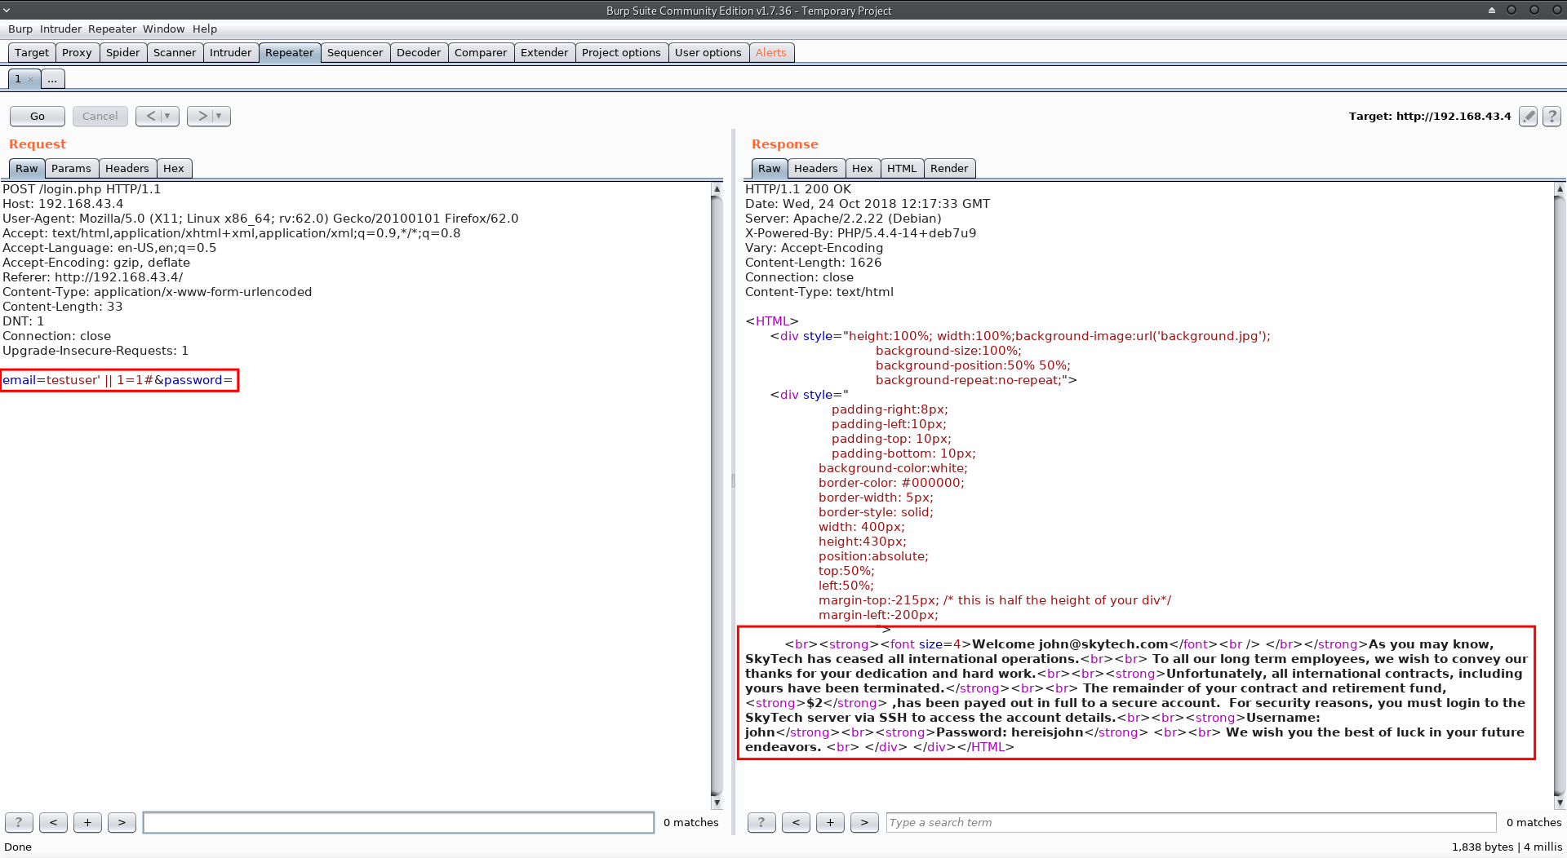Switch to the Sequencer tab
1567x858 pixels.
[x=355, y=52]
